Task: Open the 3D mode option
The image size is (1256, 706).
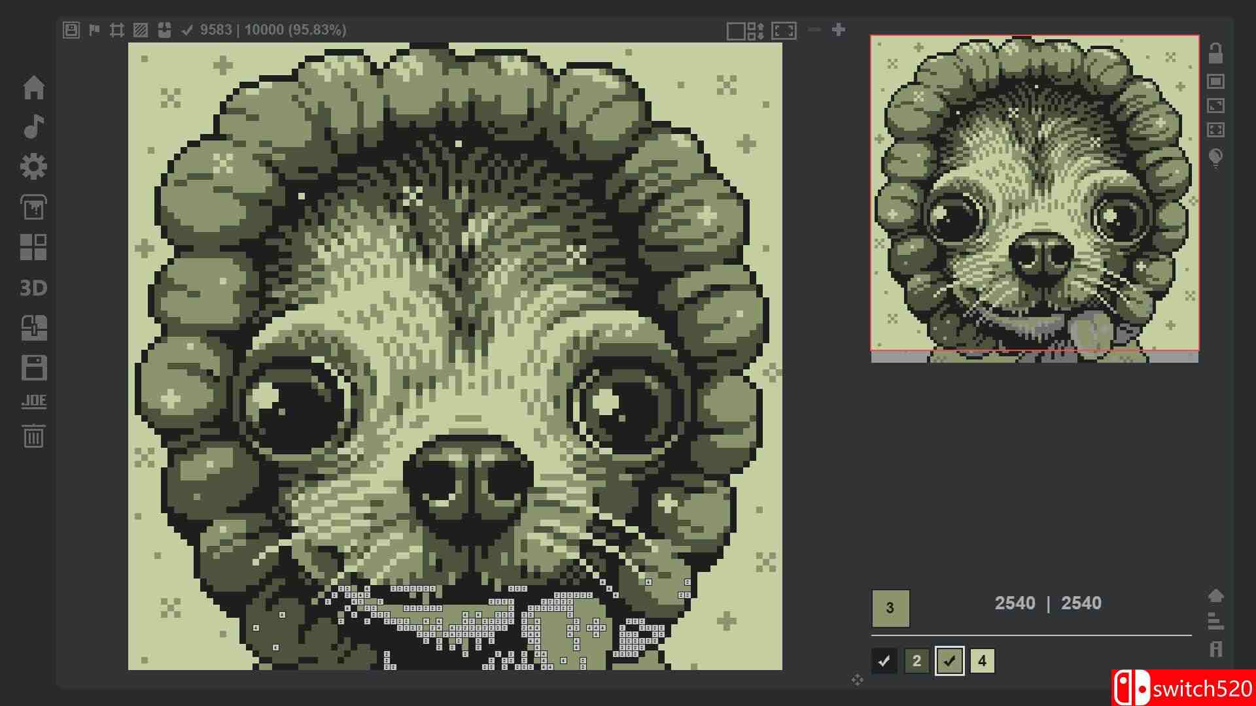Action: click(x=33, y=288)
